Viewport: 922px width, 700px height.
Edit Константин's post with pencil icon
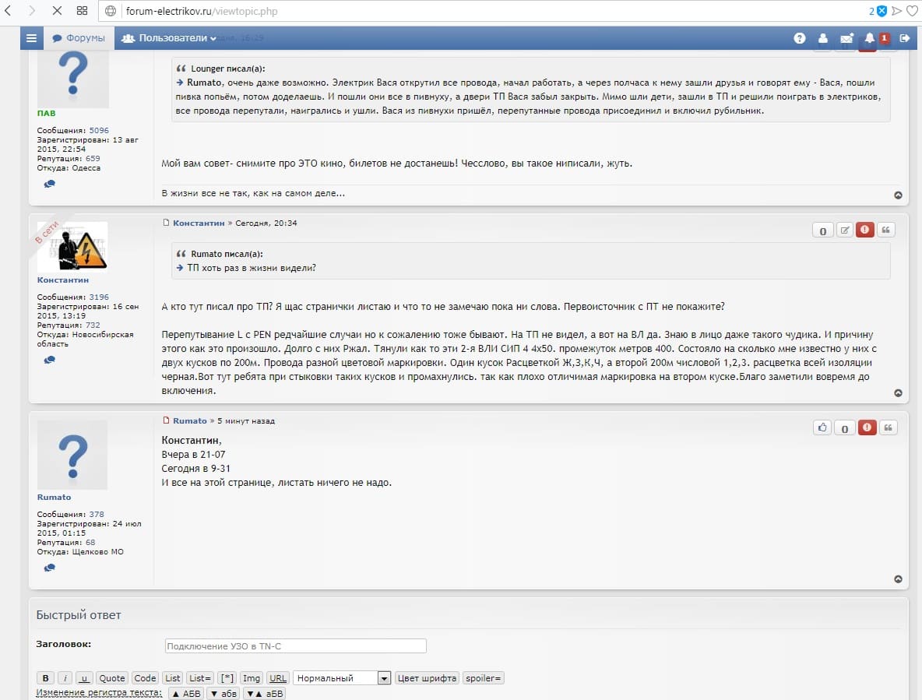pos(844,230)
